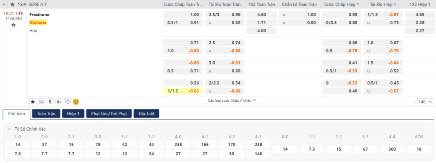The height and width of the screenshot is (163, 436).
Task: Click the yellow coin cash-out icon
Action: (76, 102)
